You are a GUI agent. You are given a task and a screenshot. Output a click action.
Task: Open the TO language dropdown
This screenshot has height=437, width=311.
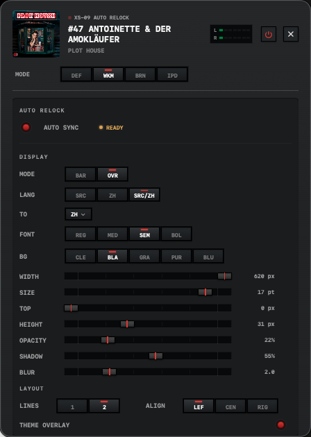pyautogui.click(x=78, y=214)
